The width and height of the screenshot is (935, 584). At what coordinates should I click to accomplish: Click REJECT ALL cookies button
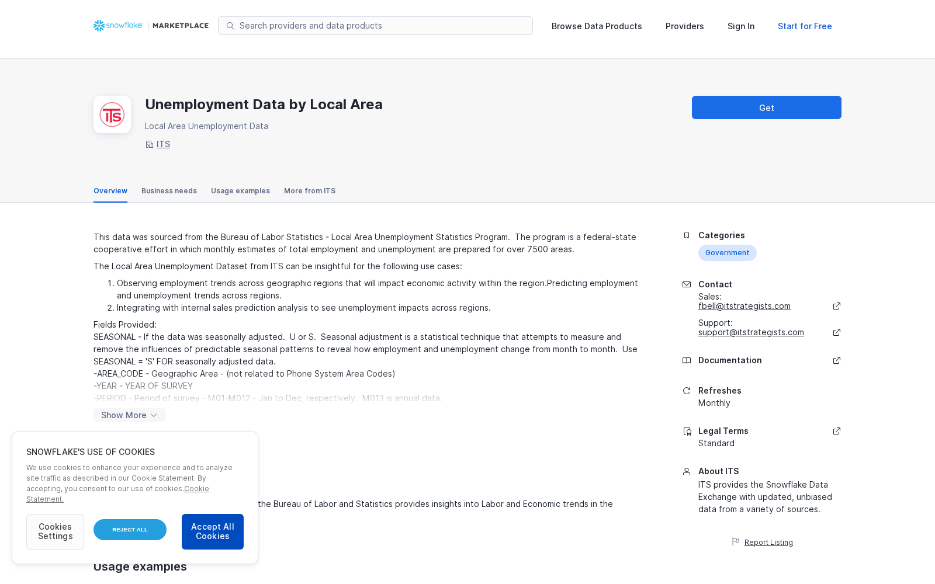click(x=130, y=530)
